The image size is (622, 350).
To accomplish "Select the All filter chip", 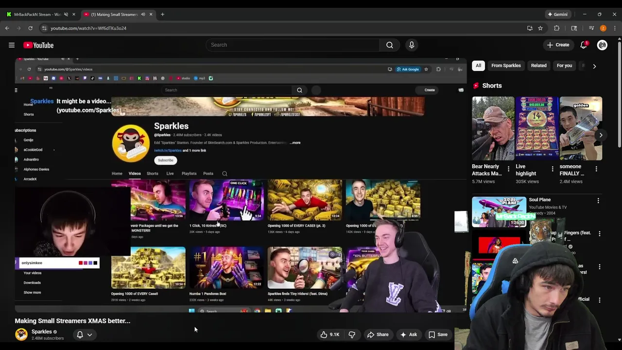I will (478, 66).
